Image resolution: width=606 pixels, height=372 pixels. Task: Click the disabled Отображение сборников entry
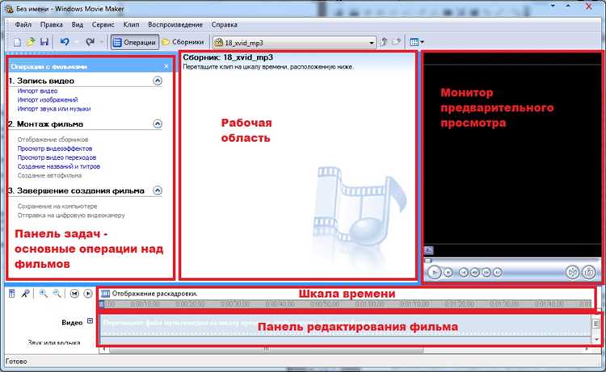coord(53,140)
